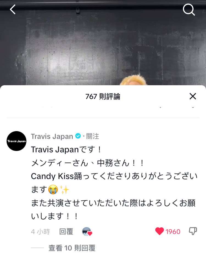Follow Travis Japan via 關注
The image size is (206, 254).
(93, 136)
